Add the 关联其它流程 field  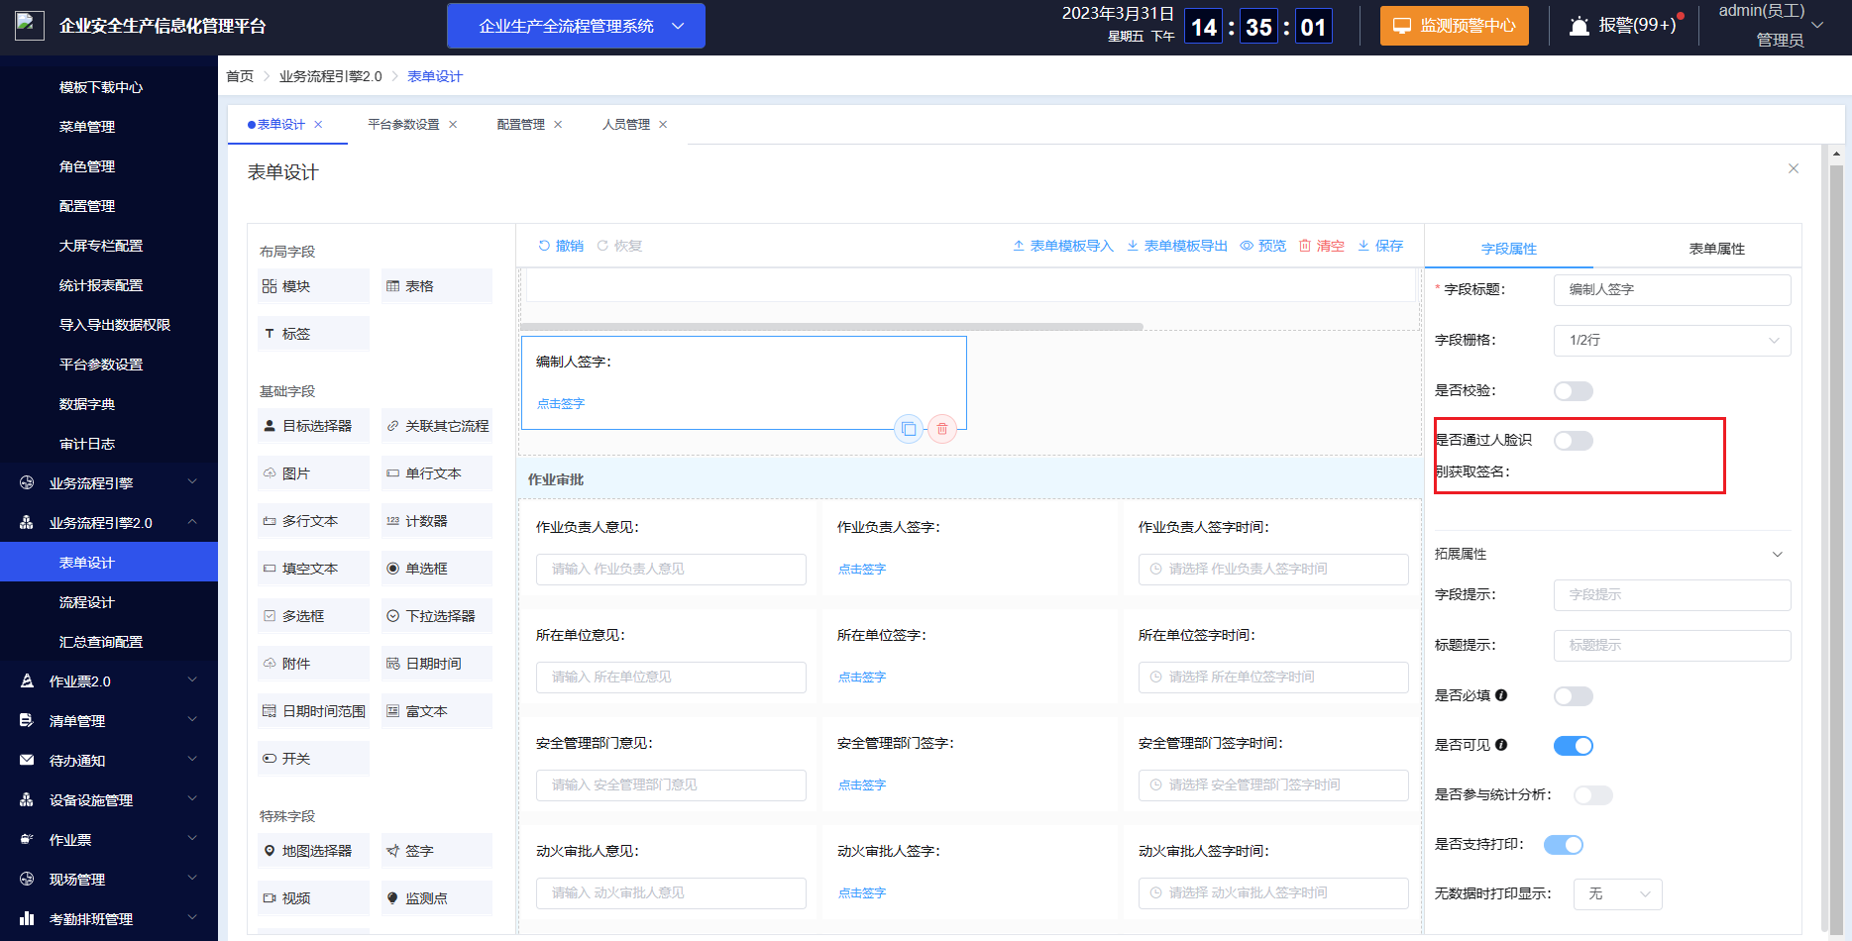coord(437,426)
